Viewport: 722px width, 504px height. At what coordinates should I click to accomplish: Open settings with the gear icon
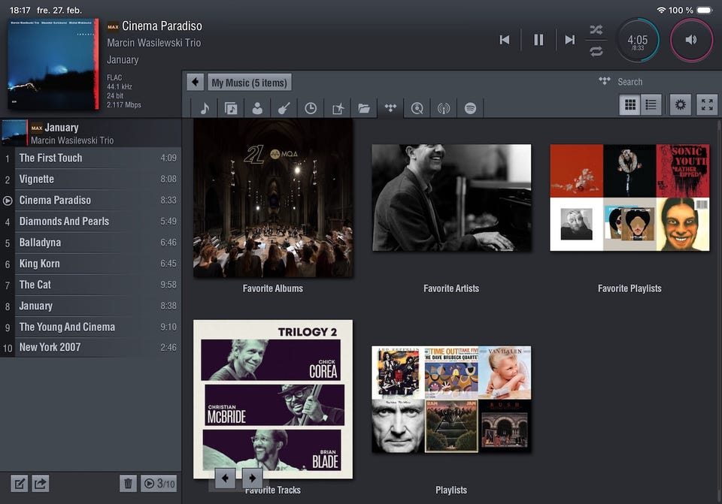tap(681, 105)
